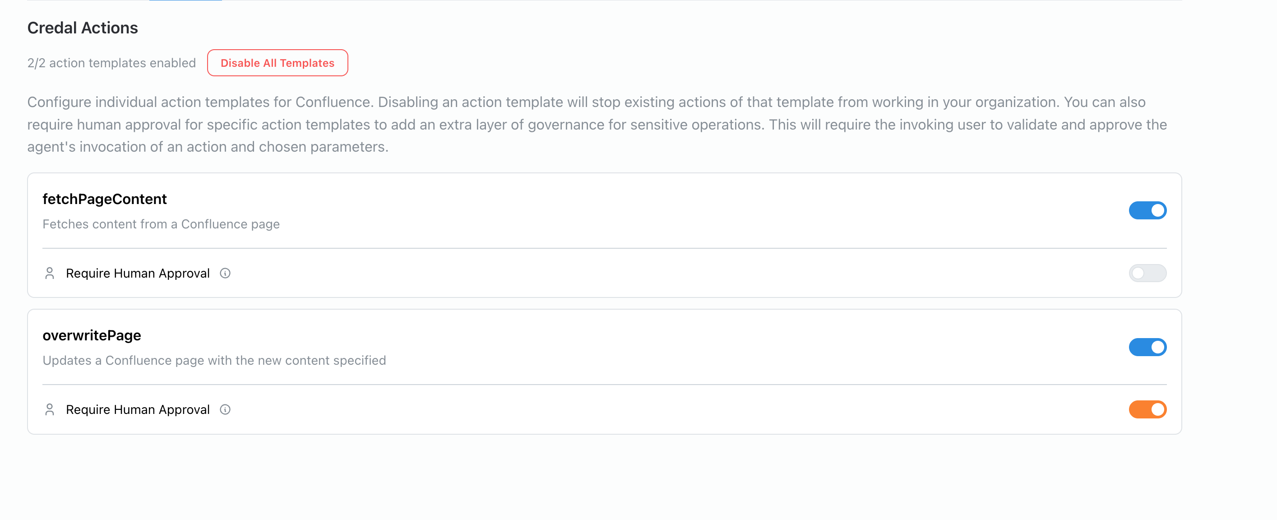
Task: Click the overwritePage template title
Action: (92, 335)
